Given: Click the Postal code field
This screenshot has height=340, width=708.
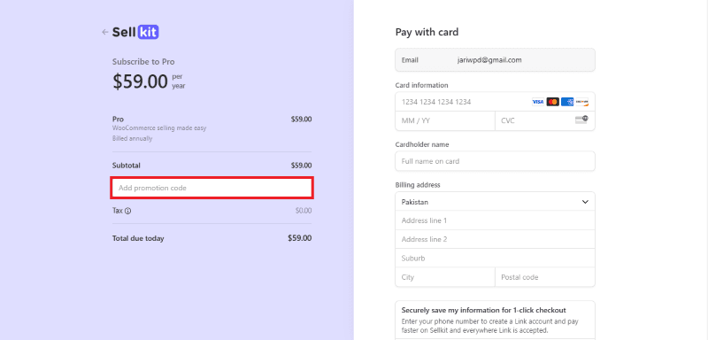Looking at the screenshot, I should (x=545, y=277).
